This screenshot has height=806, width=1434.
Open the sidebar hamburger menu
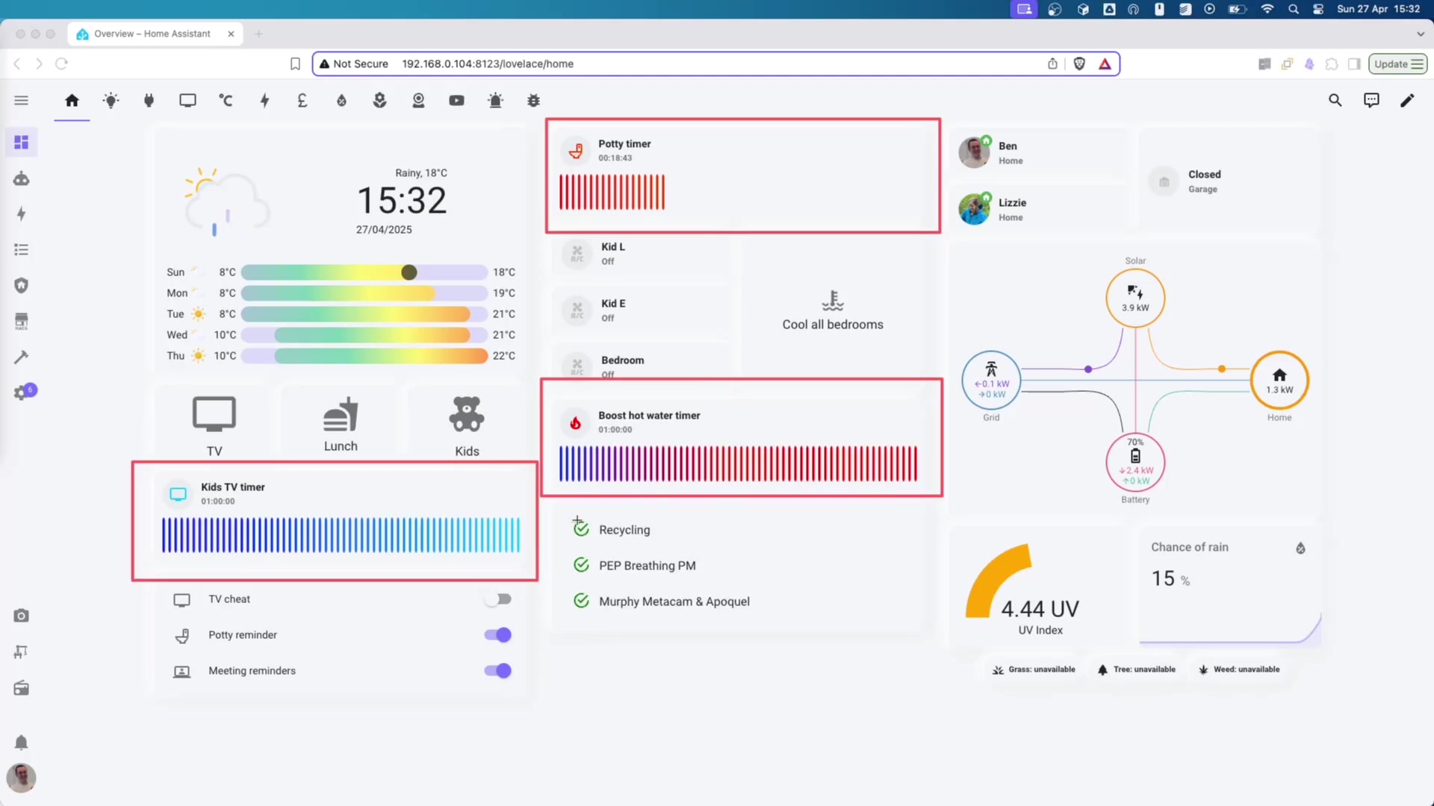[x=21, y=100]
